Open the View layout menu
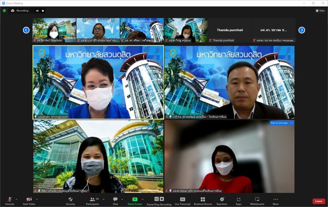The image size is (328, 207). click(320, 10)
